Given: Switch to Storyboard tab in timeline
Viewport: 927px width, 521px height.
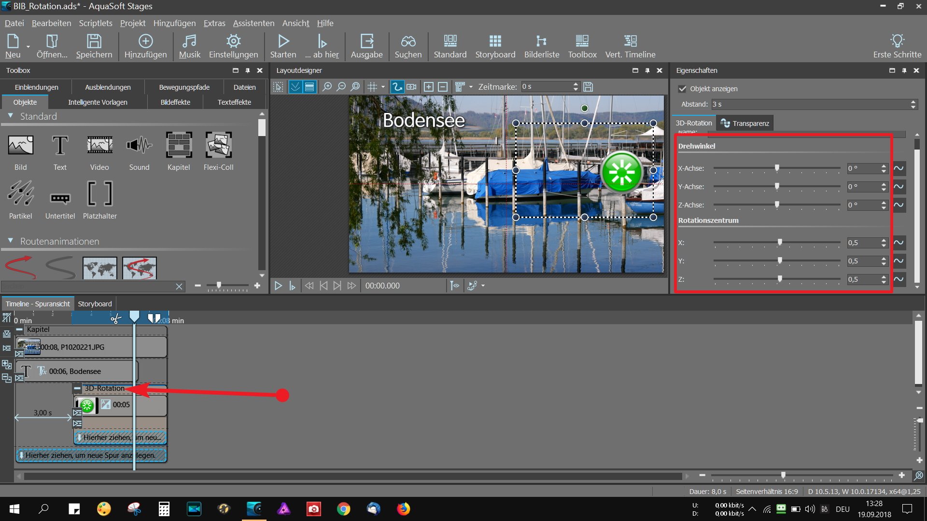Looking at the screenshot, I should 95,304.
